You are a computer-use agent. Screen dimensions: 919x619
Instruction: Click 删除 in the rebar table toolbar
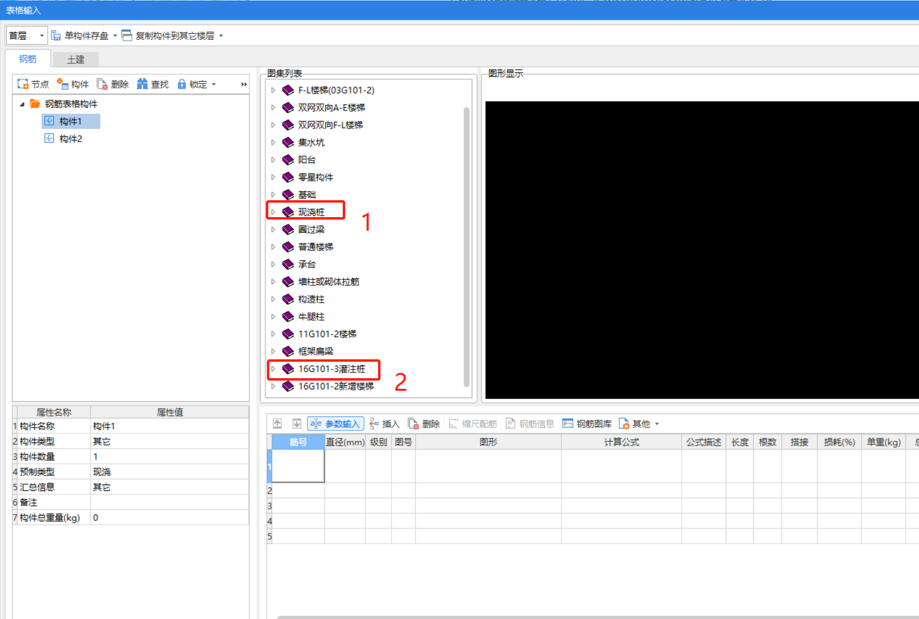point(424,424)
